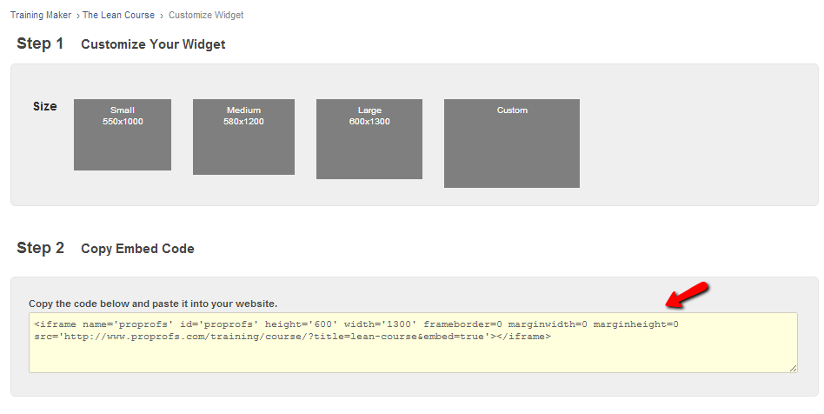Viewport: 824px width, 414px height.
Task: Click the Step 1 heading
Action: (x=40, y=43)
